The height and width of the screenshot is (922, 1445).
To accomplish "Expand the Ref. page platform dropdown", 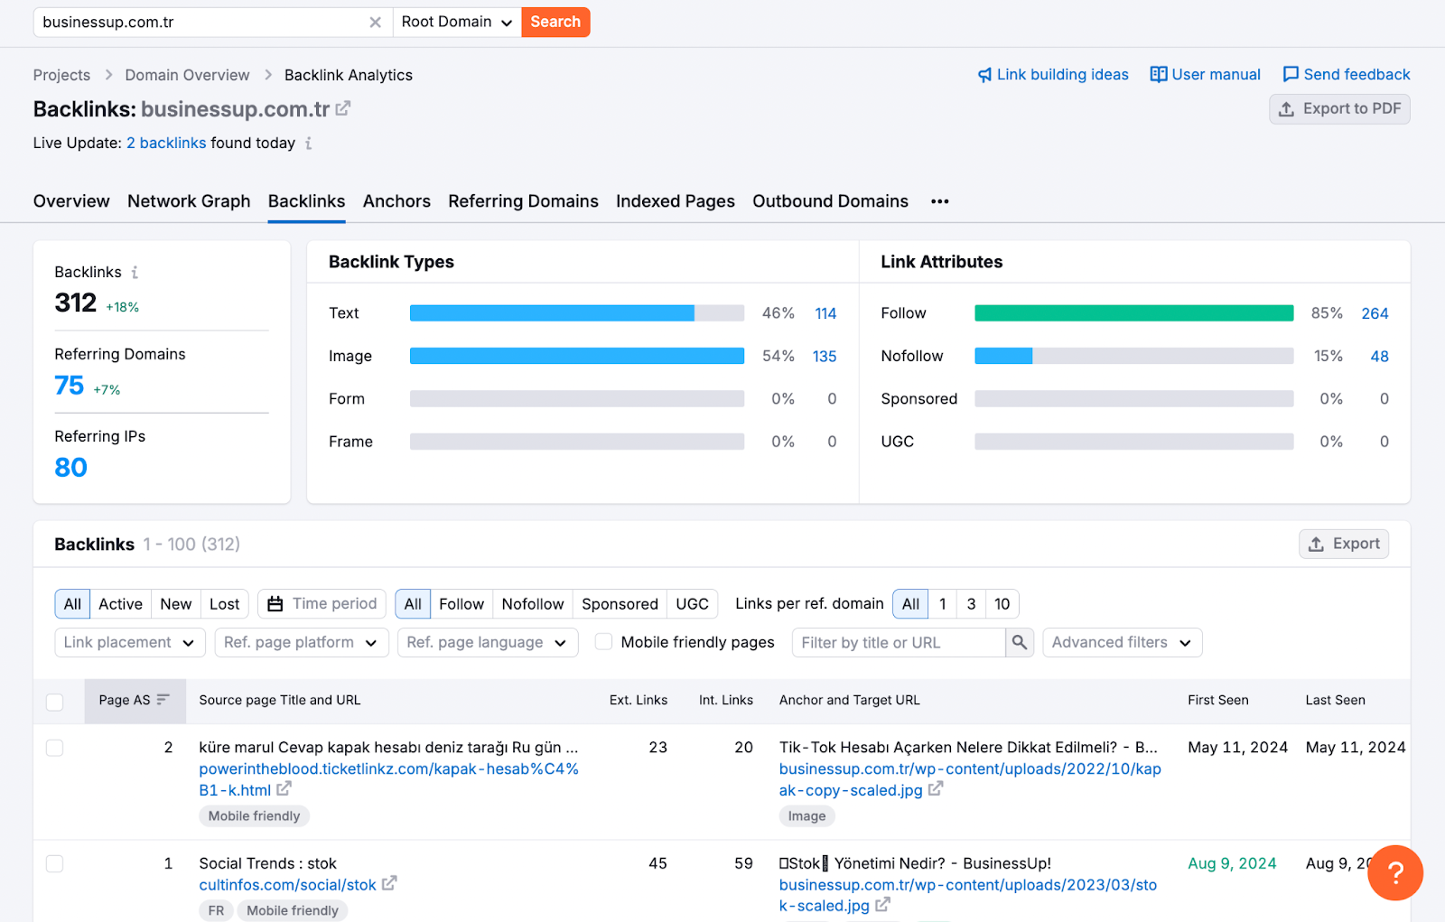I will click(x=302, y=642).
